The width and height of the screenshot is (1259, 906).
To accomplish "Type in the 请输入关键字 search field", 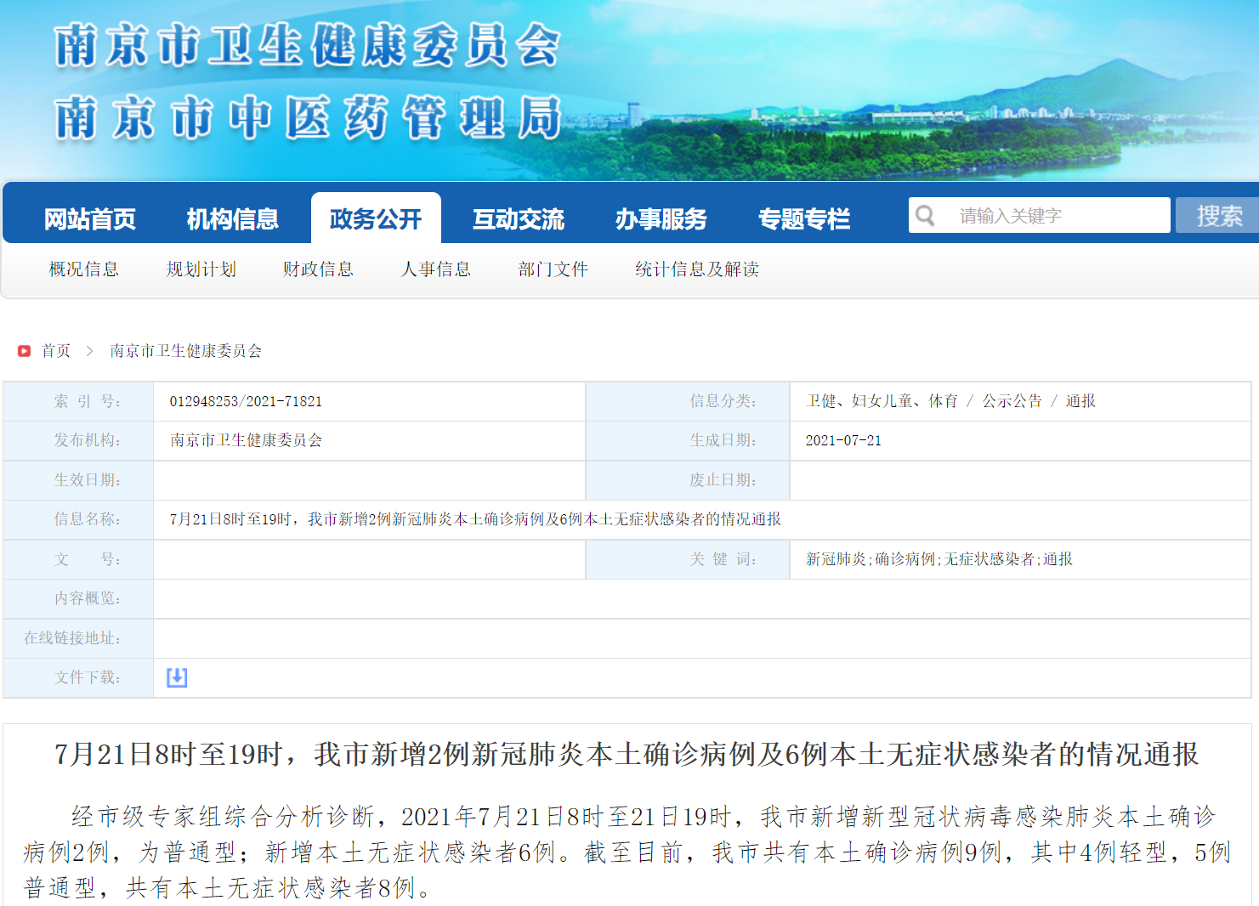I will pyautogui.click(x=1054, y=216).
